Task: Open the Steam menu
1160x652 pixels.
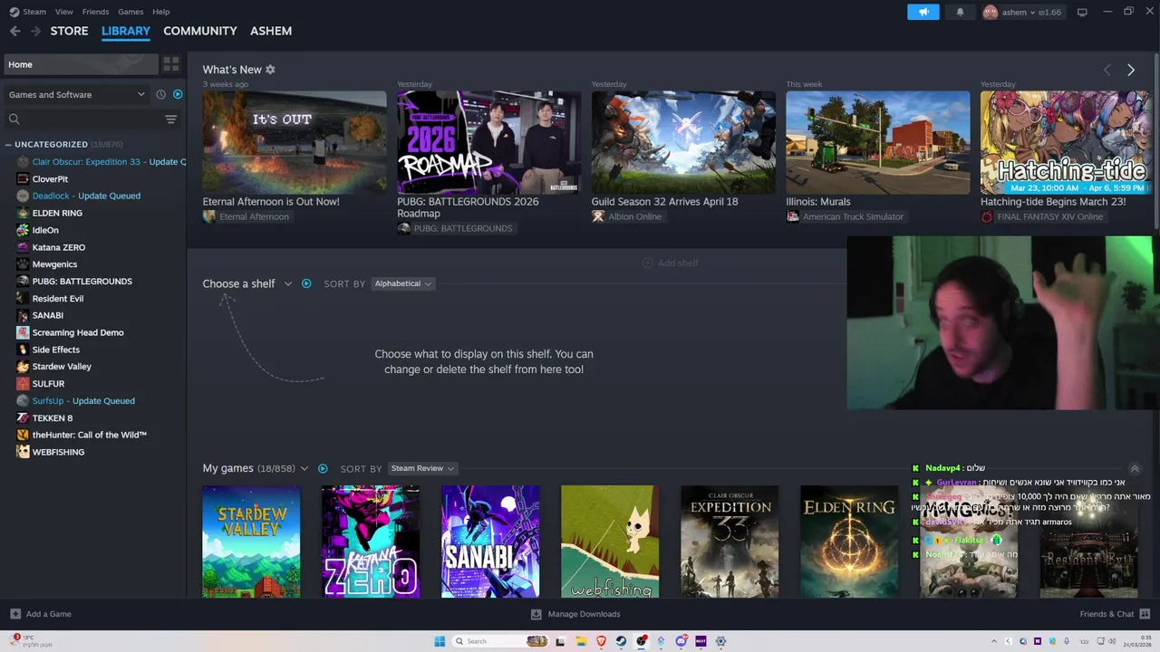Action: click(x=34, y=12)
